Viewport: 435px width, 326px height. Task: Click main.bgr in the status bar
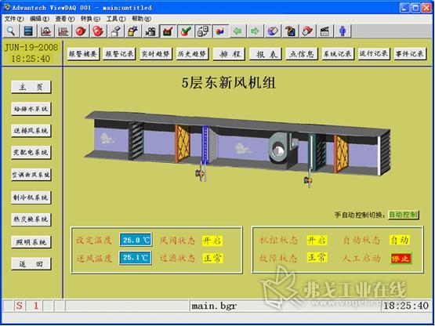pos(214,306)
